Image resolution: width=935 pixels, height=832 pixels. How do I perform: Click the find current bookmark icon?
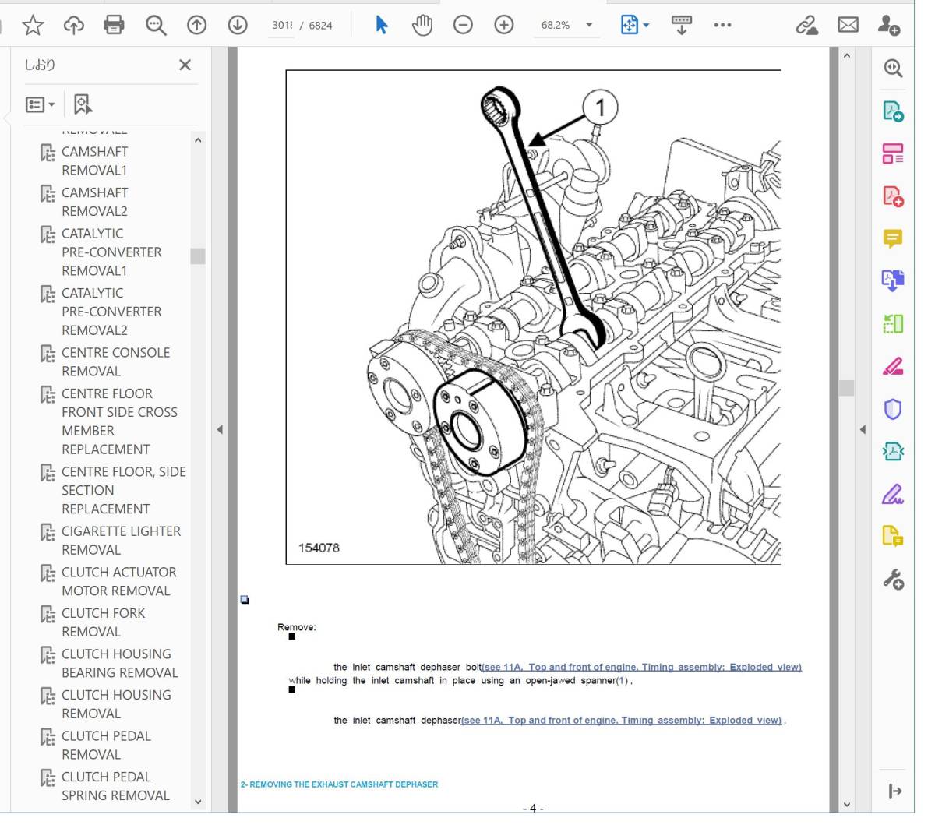[x=83, y=104]
